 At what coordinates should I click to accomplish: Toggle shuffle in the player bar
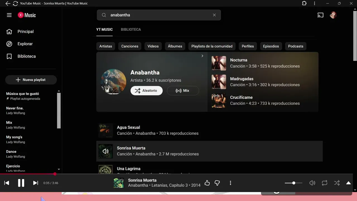pos(337,183)
